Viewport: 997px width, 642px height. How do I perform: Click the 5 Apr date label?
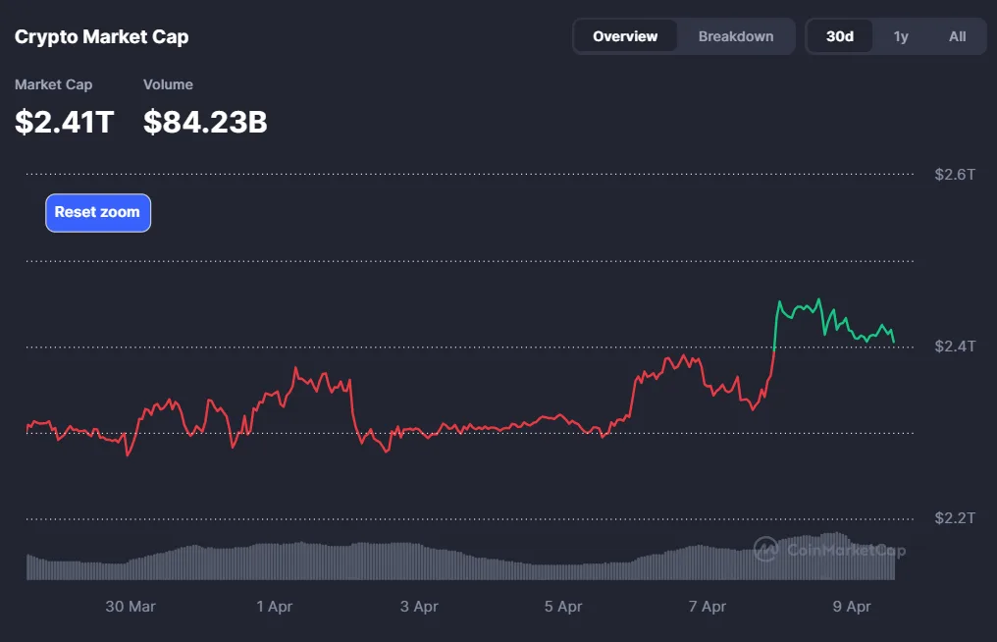click(562, 606)
